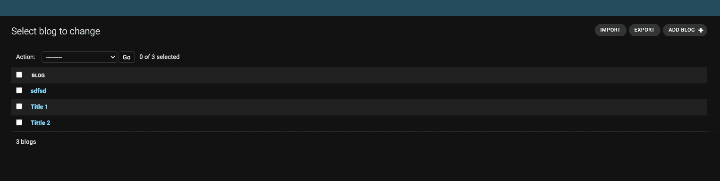
Task: Open the Action dropdown menu
Action: tap(79, 57)
